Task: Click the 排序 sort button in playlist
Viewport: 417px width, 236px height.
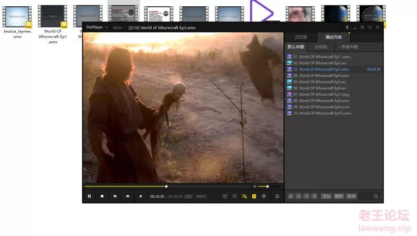Action: coord(351,196)
